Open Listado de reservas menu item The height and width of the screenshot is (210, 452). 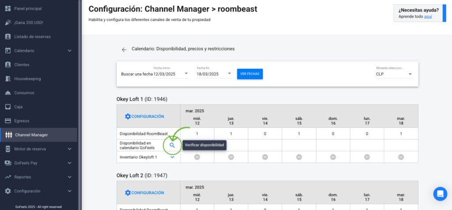point(32,37)
